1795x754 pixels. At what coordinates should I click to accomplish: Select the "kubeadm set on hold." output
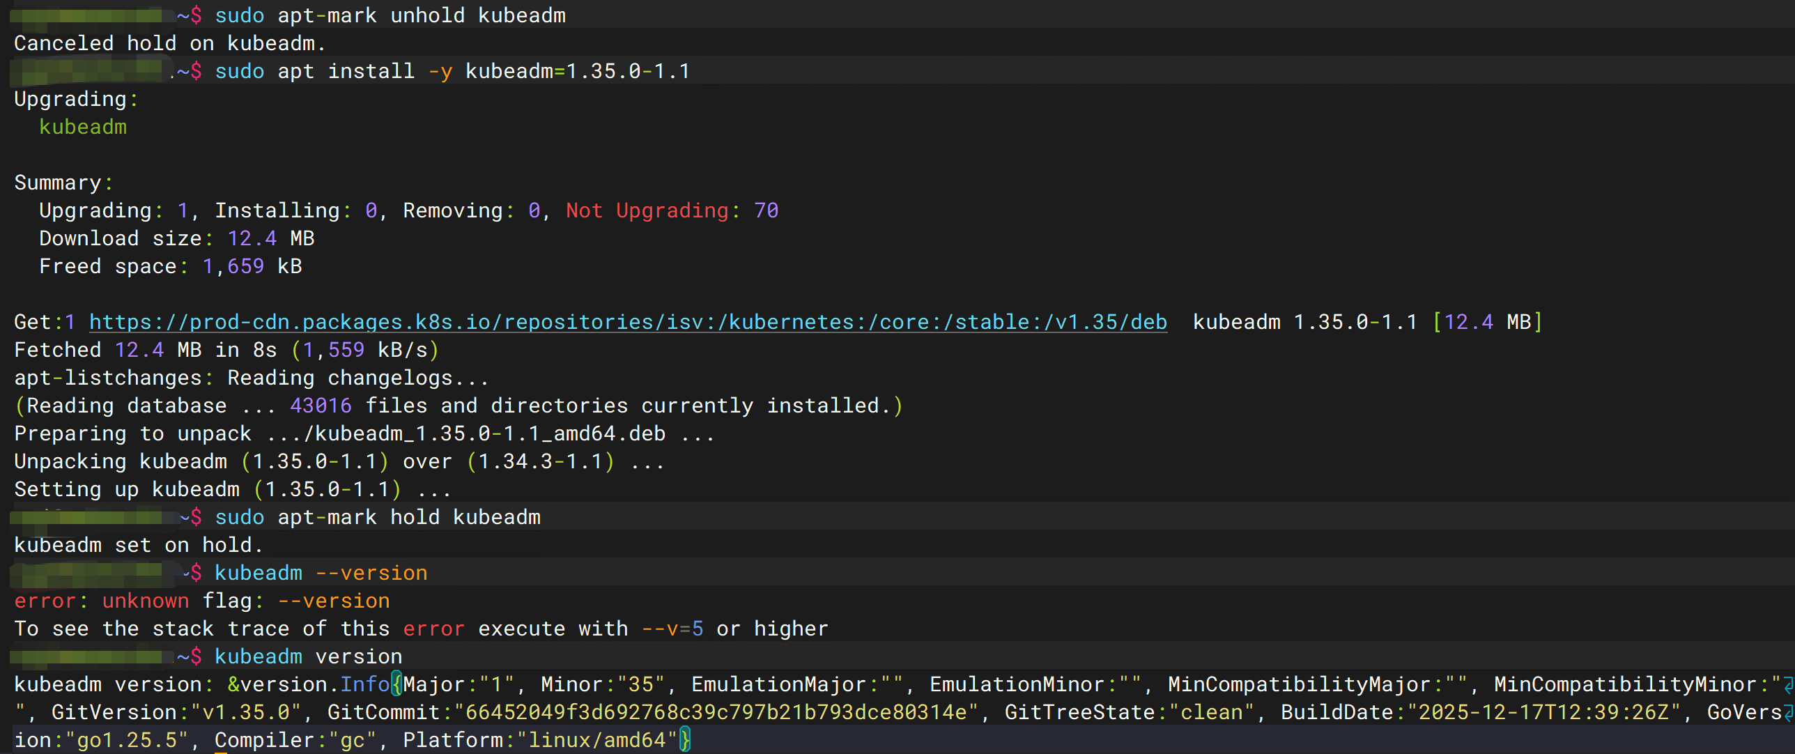[x=139, y=545]
